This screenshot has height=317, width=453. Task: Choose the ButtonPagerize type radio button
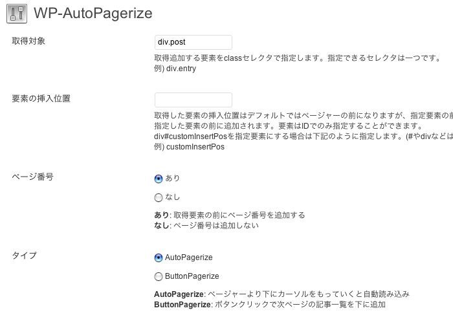[159, 277]
